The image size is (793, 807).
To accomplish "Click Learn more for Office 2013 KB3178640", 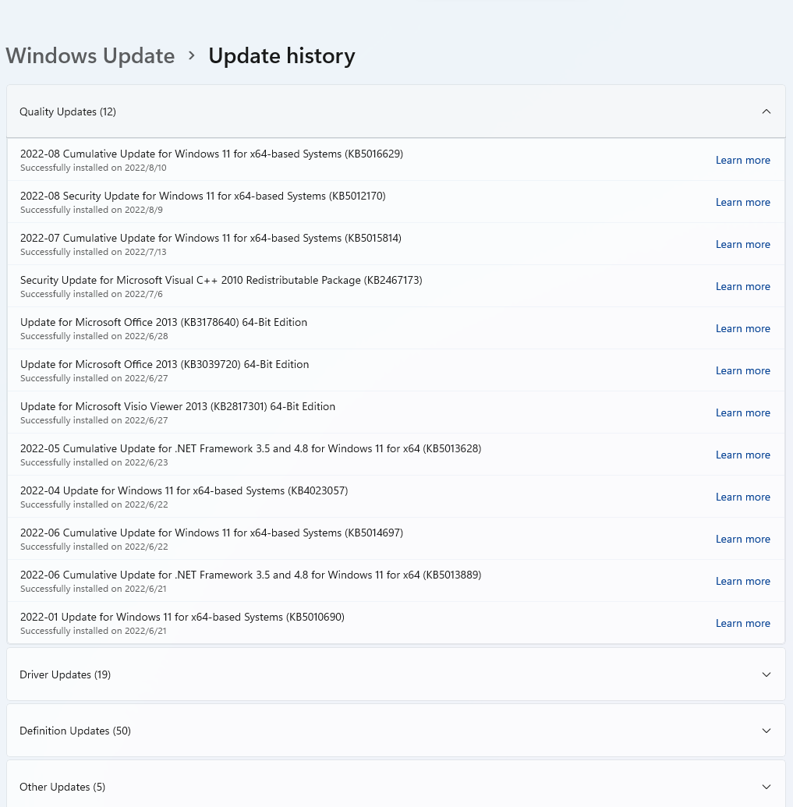I will click(x=742, y=328).
